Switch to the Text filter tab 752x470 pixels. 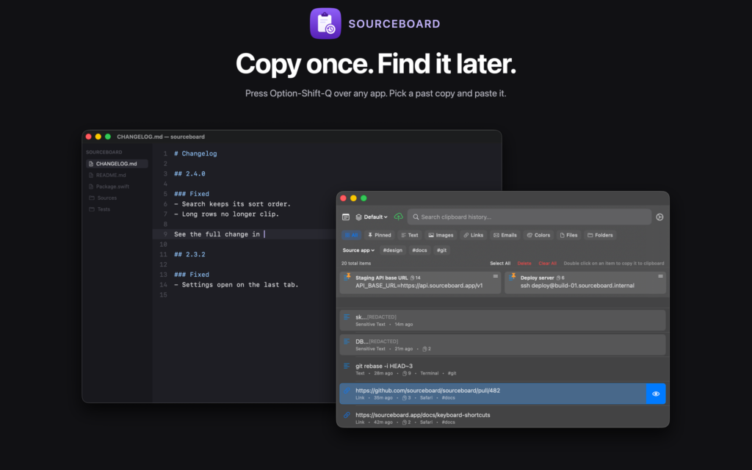[x=410, y=235]
